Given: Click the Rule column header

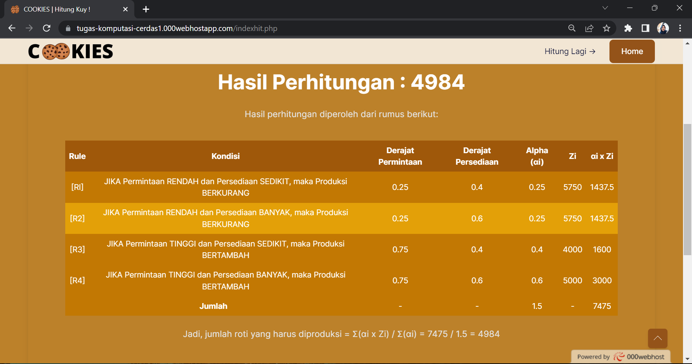Looking at the screenshot, I should click(x=77, y=156).
